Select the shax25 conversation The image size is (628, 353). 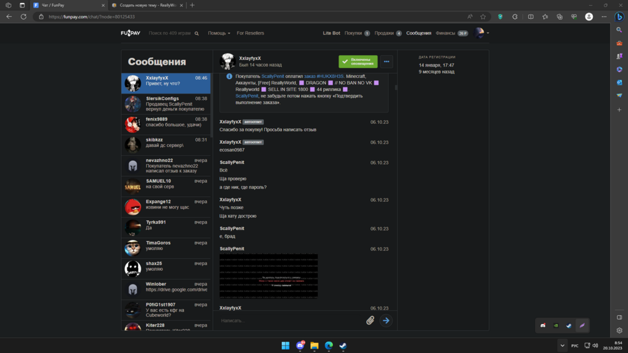pyautogui.click(x=166, y=269)
